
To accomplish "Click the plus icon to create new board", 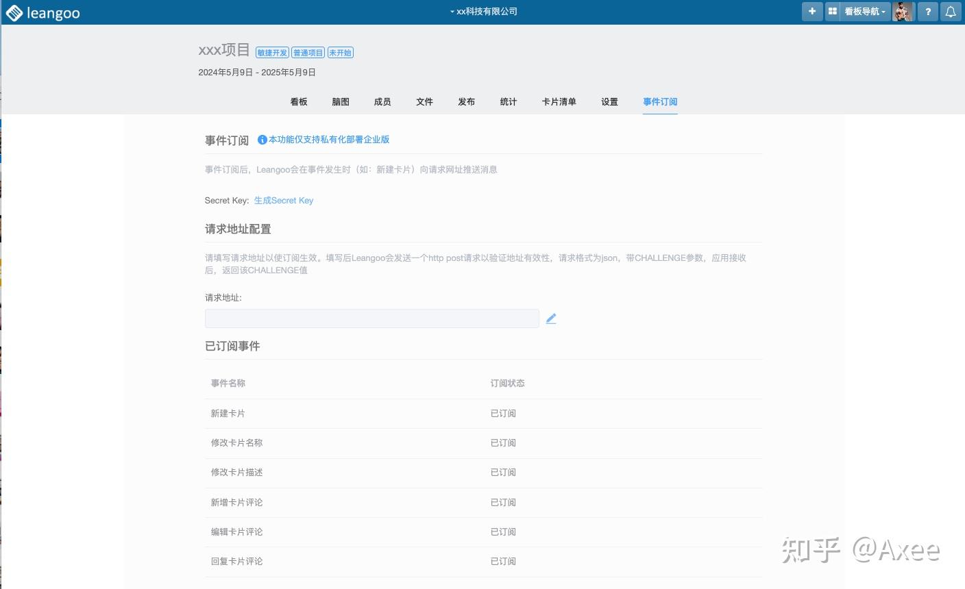I will 811,12.
